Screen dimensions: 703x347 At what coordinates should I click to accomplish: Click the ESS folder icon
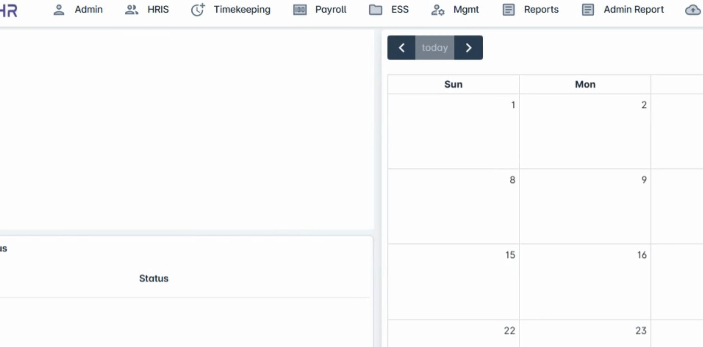tap(375, 10)
